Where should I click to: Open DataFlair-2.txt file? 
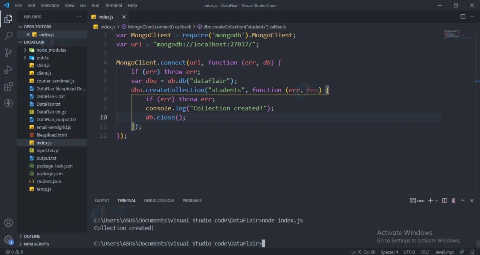(x=50, y=96)
